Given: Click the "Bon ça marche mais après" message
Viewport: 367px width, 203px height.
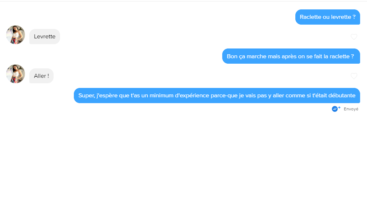Looking at the screenshot, I should pyautogui.click(x=291, y=56).
